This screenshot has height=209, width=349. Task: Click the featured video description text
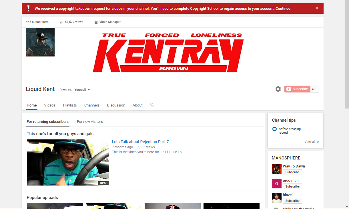point(147,152)
